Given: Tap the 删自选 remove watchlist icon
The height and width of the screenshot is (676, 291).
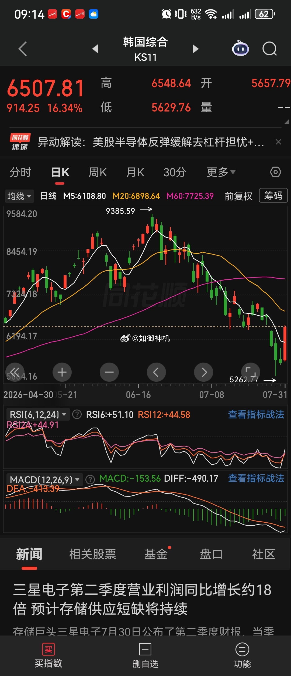Looking at the screenshot, I should [145, 649].
